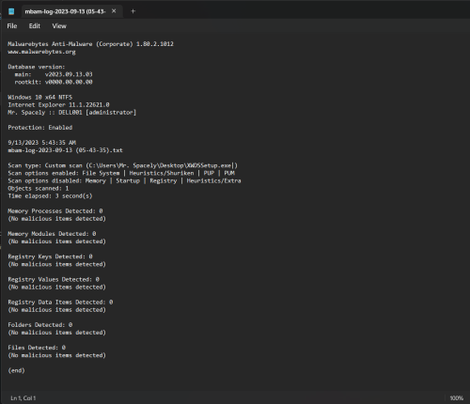Add a new tab with plus button

pos(133,11)
